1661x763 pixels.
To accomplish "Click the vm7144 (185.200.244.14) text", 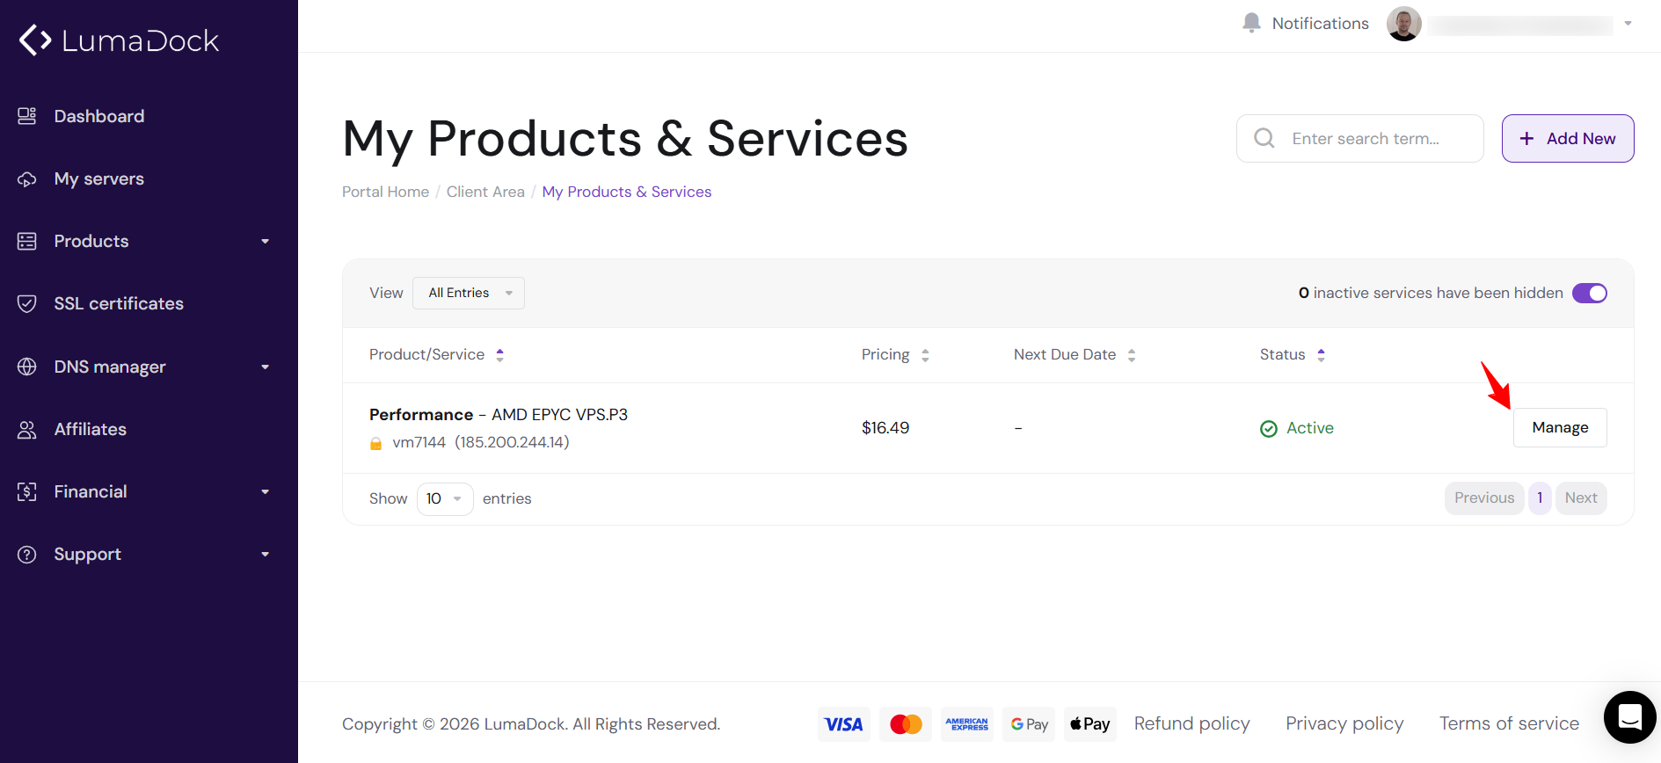I will coord(480,443).
